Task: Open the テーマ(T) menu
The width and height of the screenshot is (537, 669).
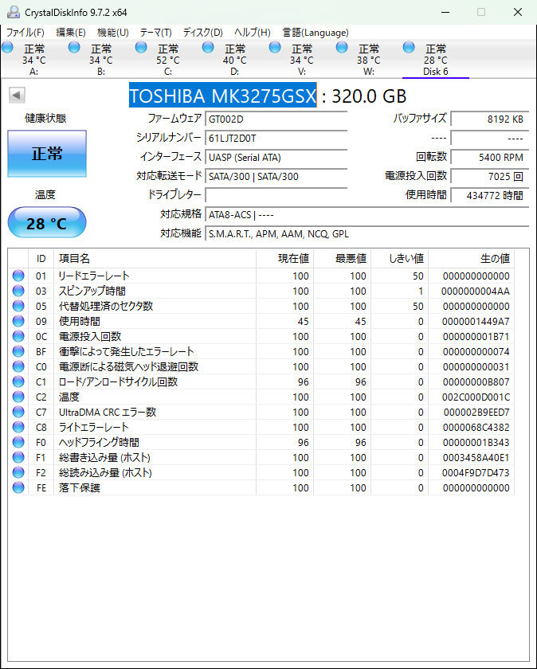Action: [156, 33]
